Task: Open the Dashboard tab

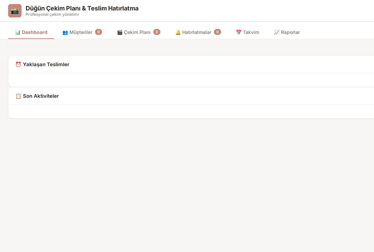Action: (x=31, y=32)
